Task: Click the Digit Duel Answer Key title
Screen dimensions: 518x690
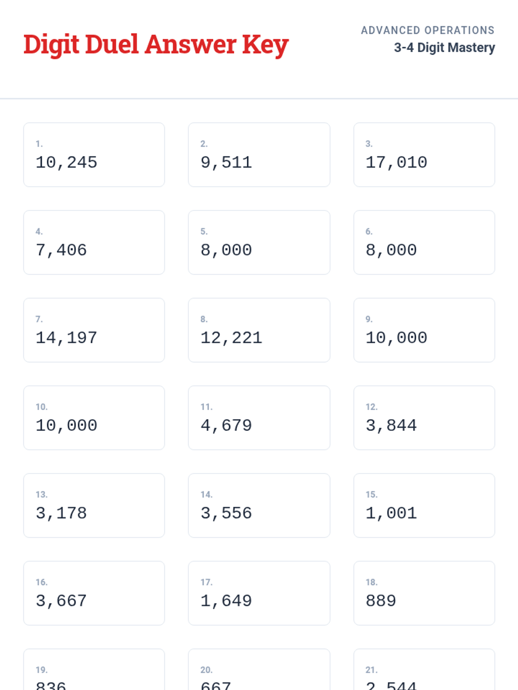Action: point(156,44)
